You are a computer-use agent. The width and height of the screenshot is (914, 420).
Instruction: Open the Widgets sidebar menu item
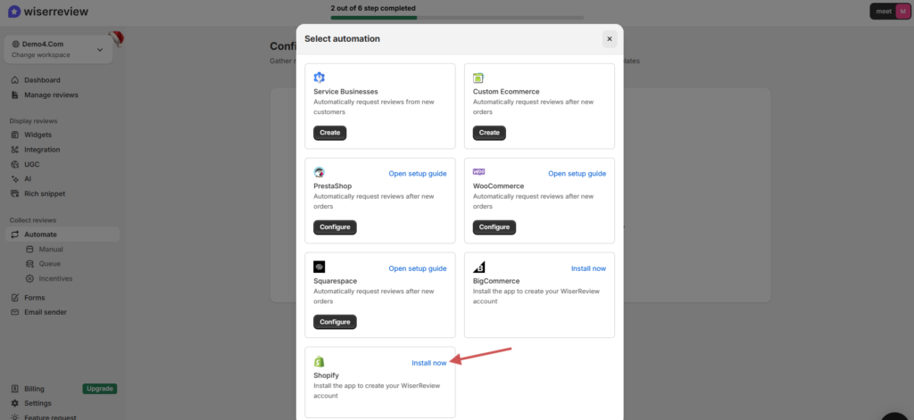tap(37, 135)
